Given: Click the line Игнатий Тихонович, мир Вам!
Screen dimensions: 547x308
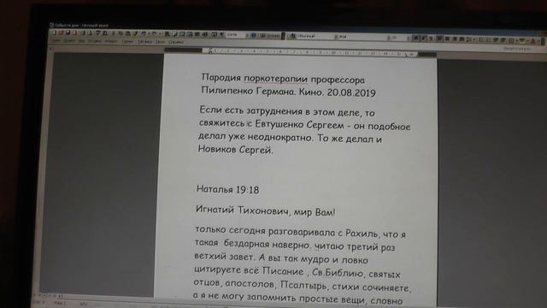Looking at the screenshot, I should click(266, 211).
